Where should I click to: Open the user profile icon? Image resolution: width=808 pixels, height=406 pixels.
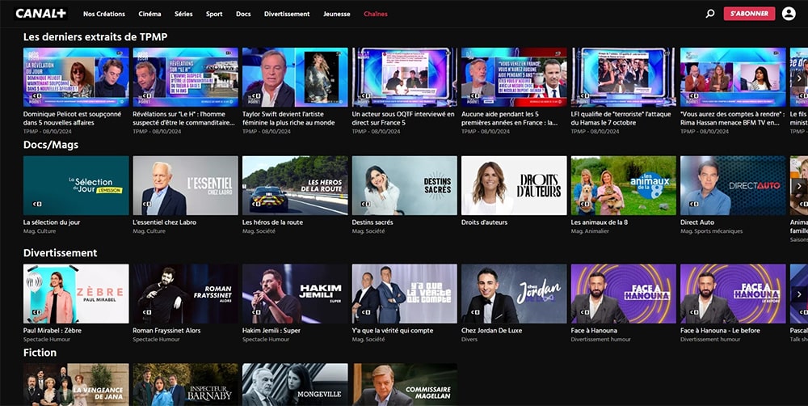(789, 14)
